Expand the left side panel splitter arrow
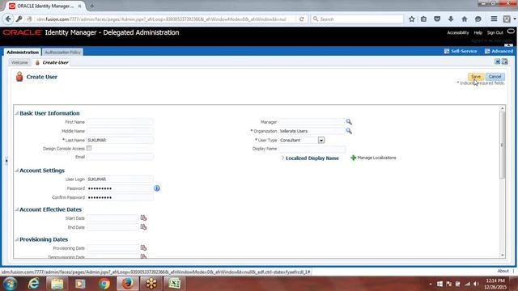The image size is (518, 291). click(6, 161)
